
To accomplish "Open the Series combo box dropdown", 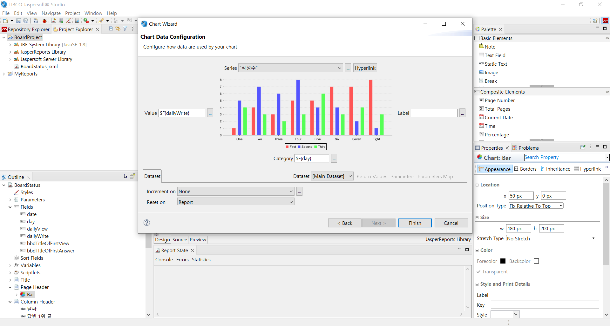I will click(340, 68).
